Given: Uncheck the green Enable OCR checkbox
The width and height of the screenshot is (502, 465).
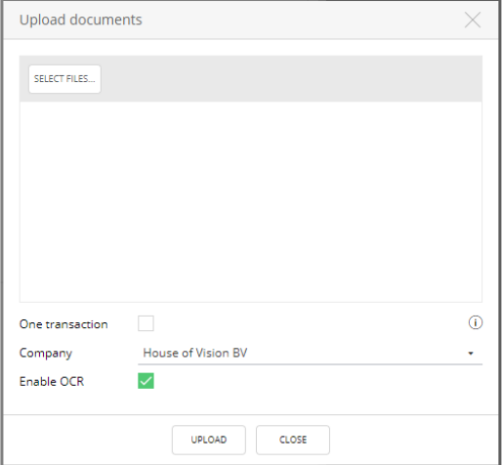Looking at the screenshot, I should click(x=146, y=381).
